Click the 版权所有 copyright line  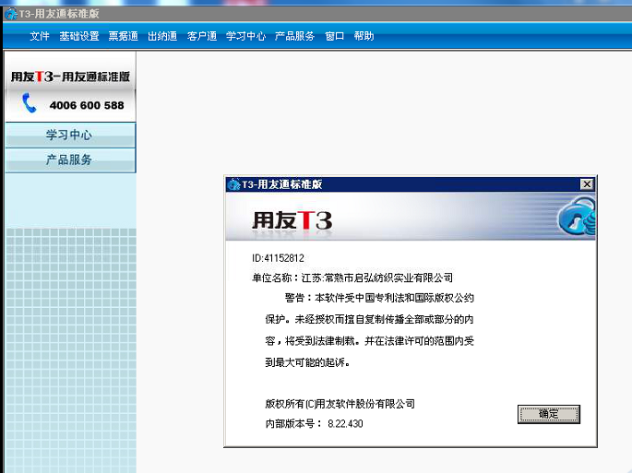click(340, 404)
